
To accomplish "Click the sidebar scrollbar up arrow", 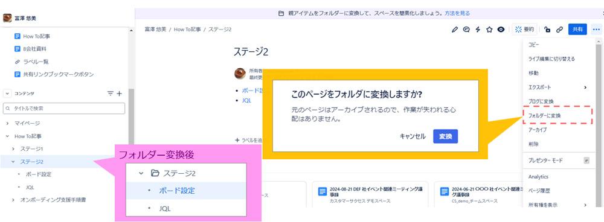I will click(131, 31).
